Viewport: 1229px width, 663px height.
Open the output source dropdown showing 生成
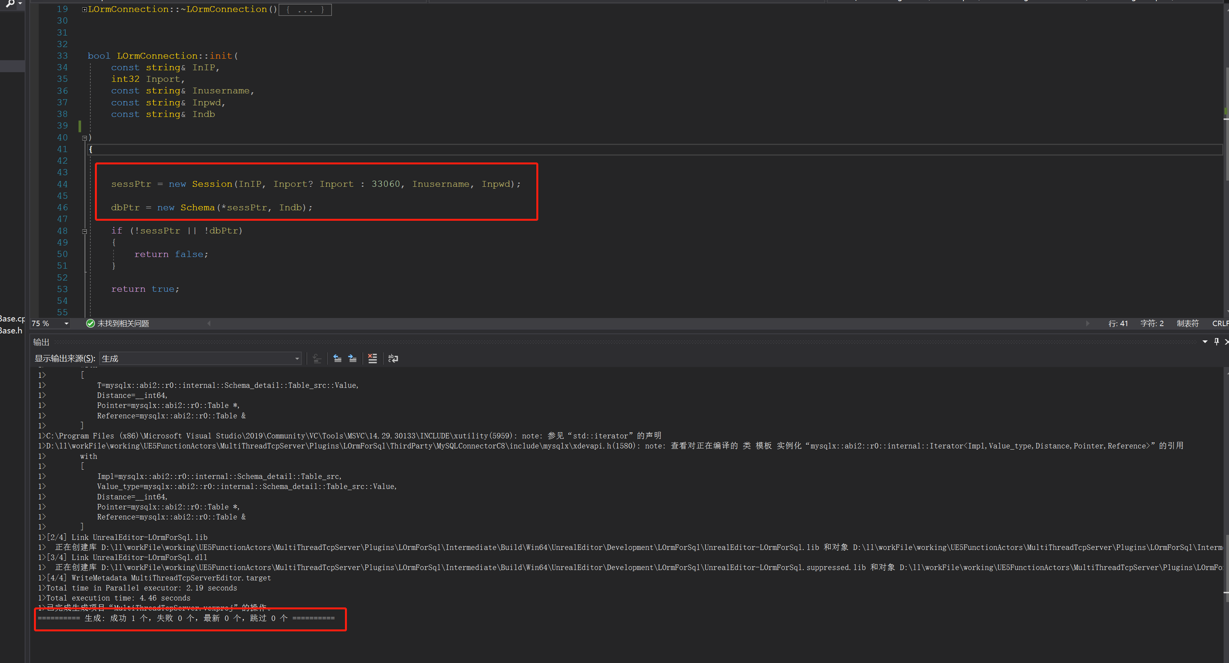200,358
